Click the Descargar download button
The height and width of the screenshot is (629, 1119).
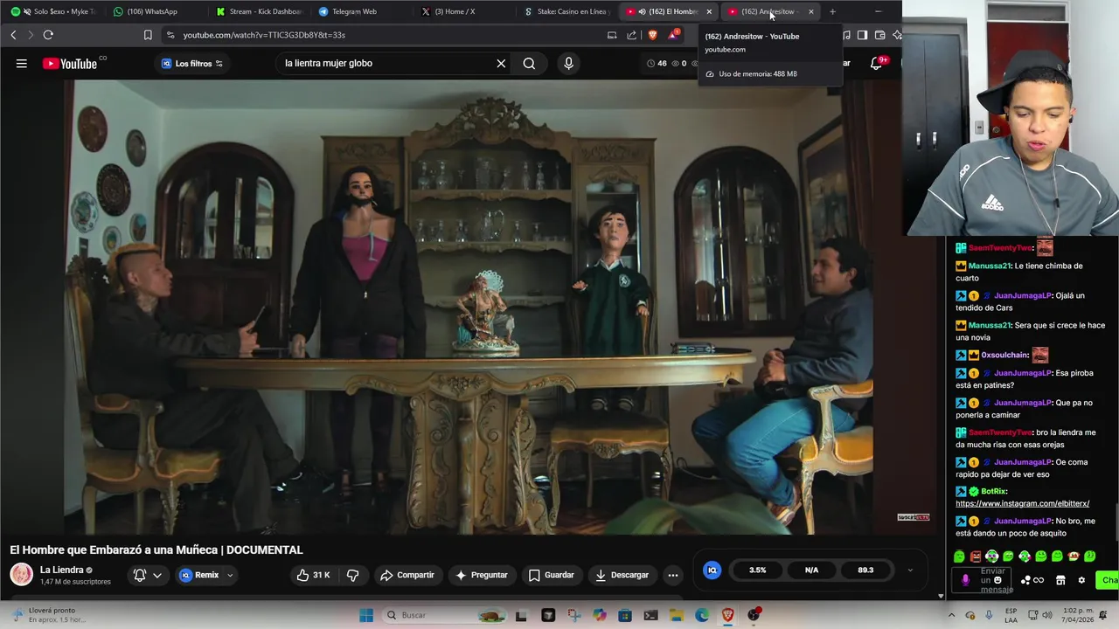tap(622, 575)
